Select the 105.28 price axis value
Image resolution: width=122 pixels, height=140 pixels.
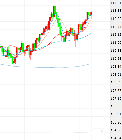[116, 122]
